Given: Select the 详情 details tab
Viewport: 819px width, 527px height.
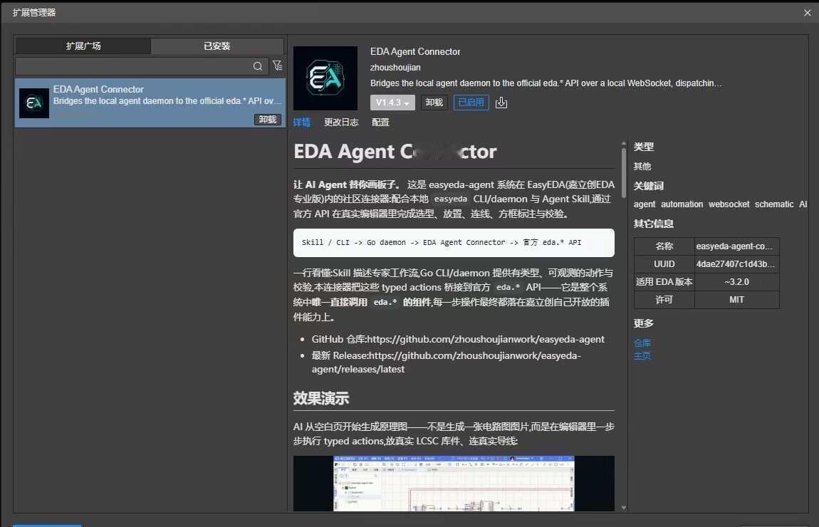Looking at the screenshot, I should click(x=302, y=122).
